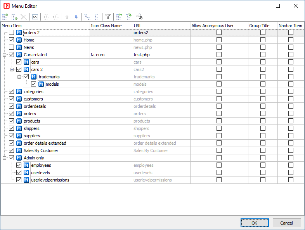Toggle Allow Anonymous User for customers row
305x230 pixels.
(219, 99)
